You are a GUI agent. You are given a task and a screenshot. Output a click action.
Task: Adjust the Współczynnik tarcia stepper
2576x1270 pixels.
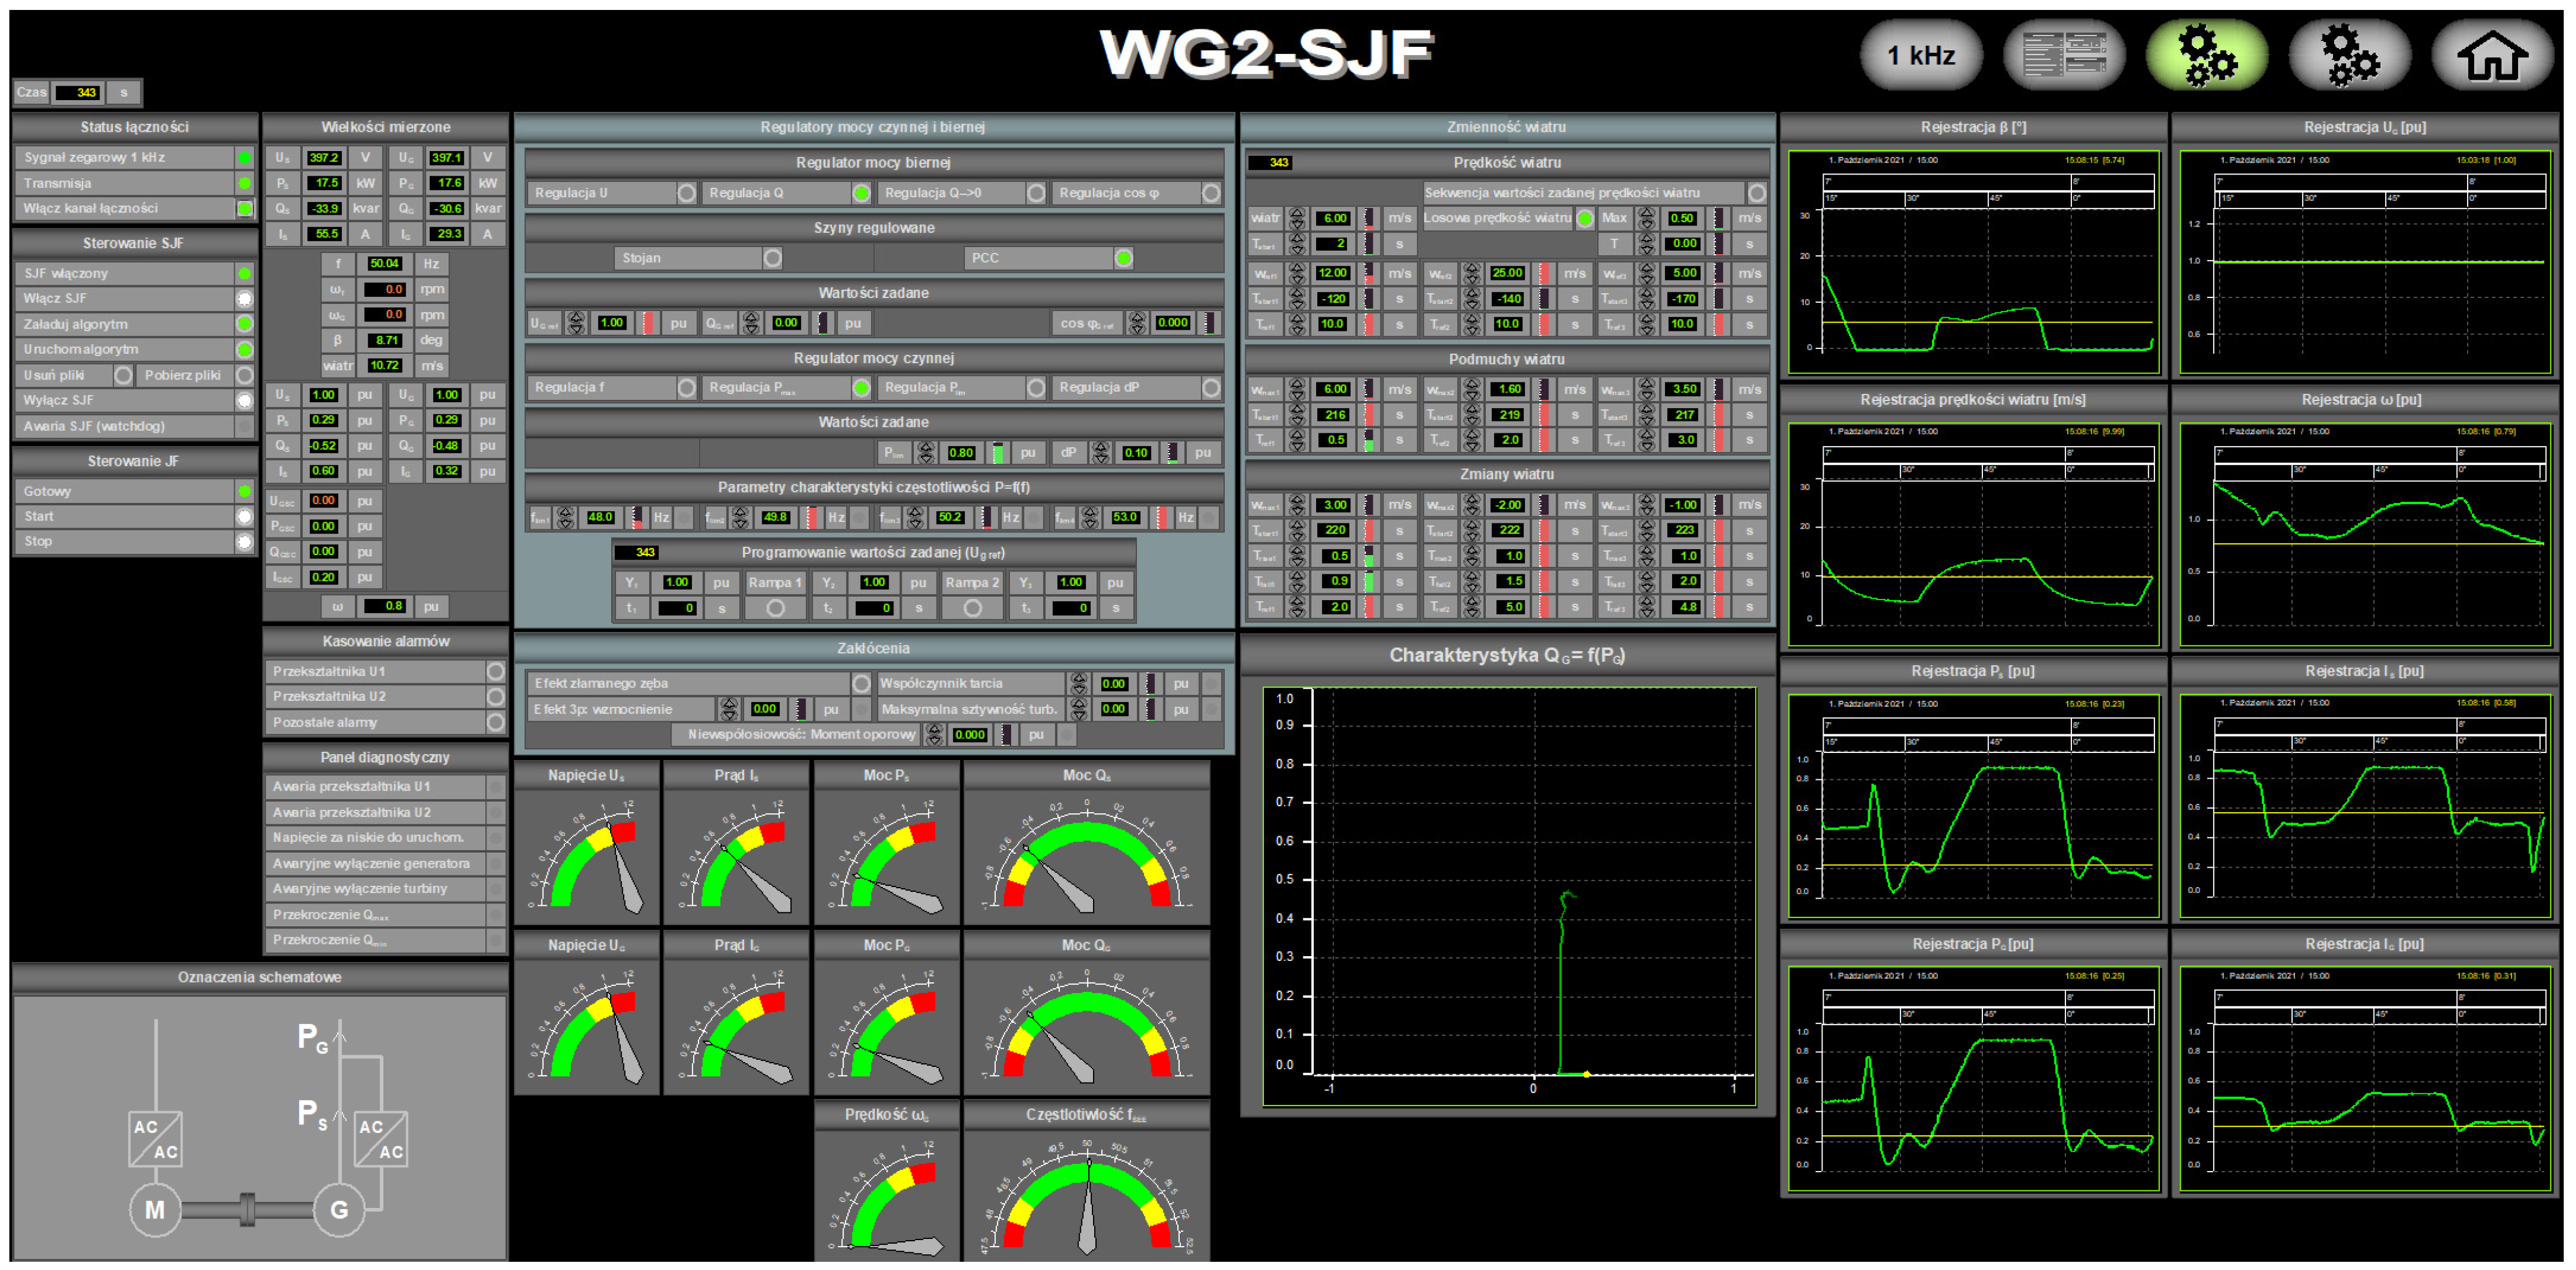coord(1079,684)
